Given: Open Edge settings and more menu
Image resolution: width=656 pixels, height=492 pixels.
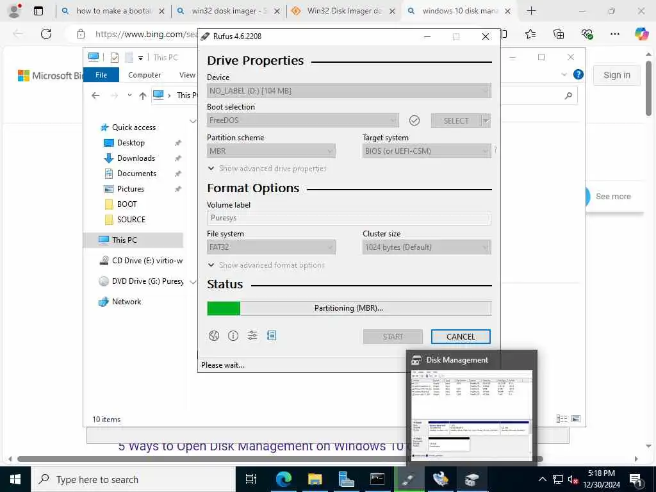Looking at the screenshot, I should pos(614,34).
